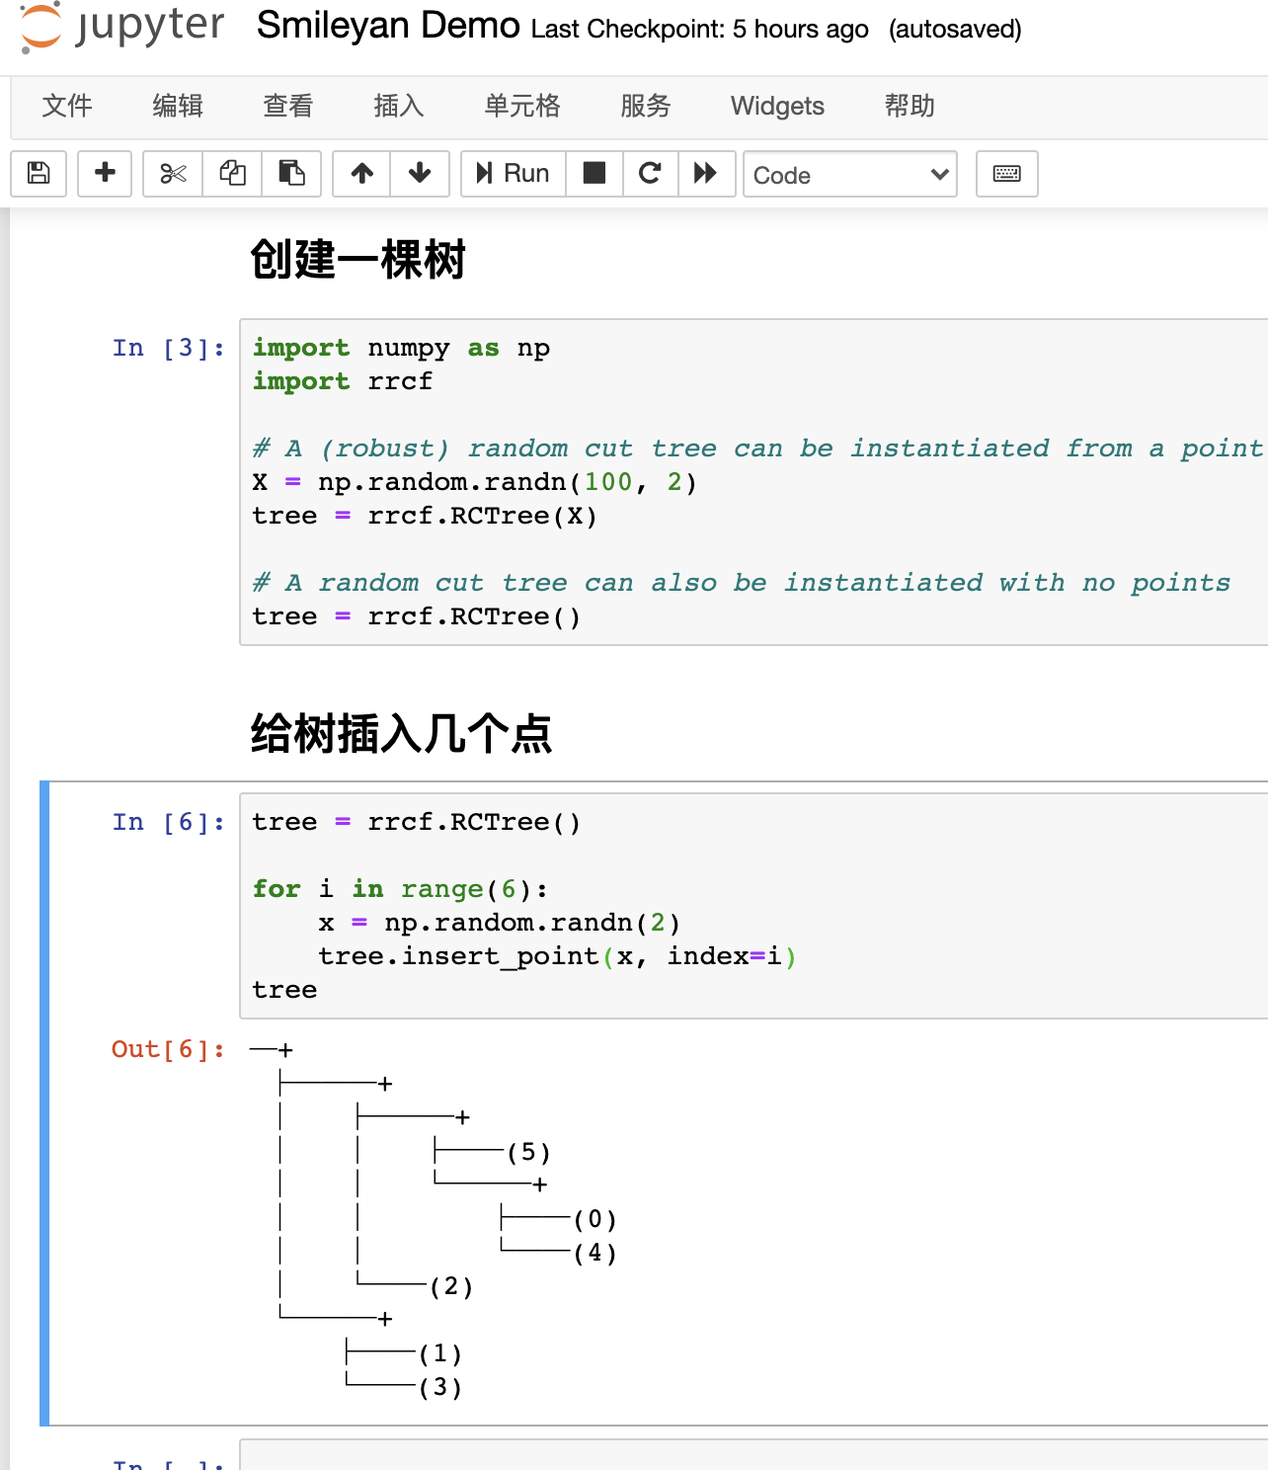Click the Last Checkpoint status text
1268x1470 pixels.
tap(699, 30)
